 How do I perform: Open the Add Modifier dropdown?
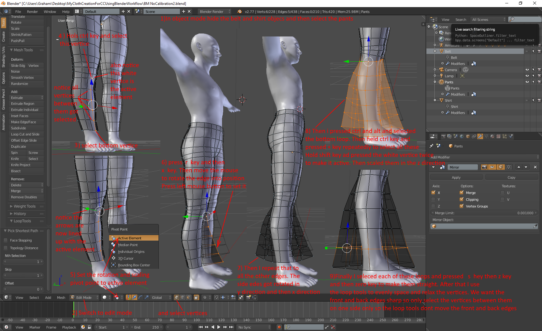pyautogui.click(x=484, y=157)
